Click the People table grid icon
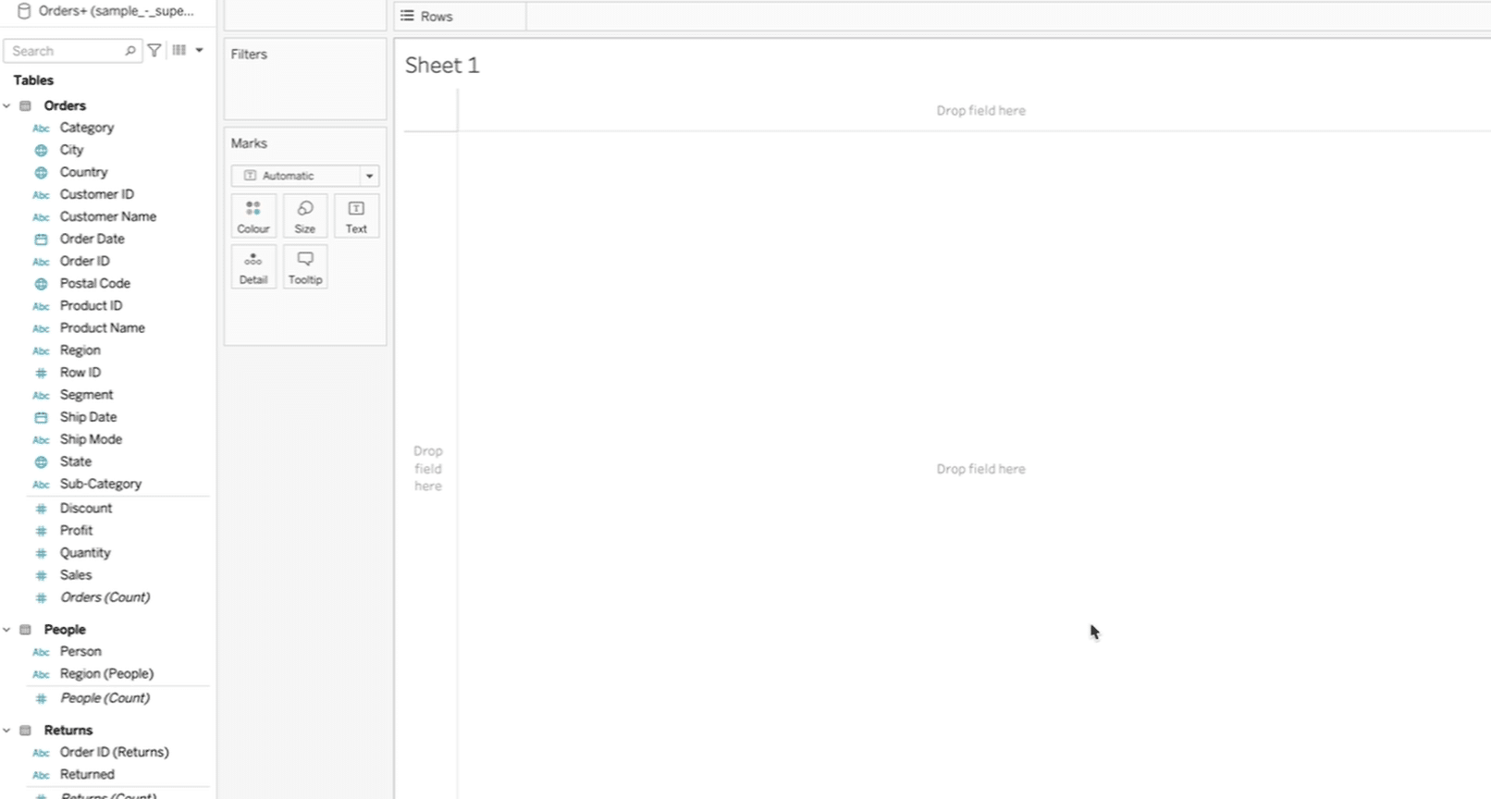The image size is (1491, 799). pyautogui.click(x=26, y=629)
